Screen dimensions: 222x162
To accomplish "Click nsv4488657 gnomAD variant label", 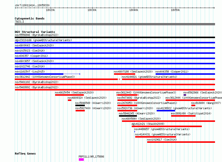I will point(162,129).
